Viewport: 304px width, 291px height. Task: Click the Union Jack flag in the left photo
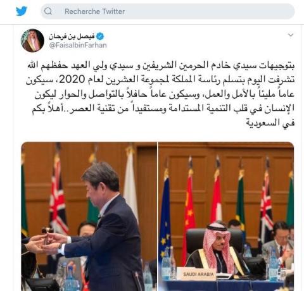(x=58, y=196)
